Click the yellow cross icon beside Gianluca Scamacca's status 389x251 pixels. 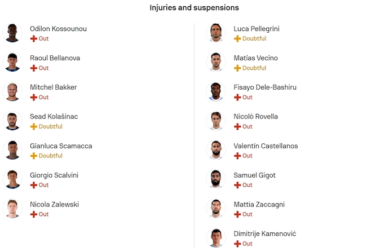click(33, 156)
